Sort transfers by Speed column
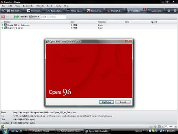This screenshot has width=178, height=134. pos(154,22)
